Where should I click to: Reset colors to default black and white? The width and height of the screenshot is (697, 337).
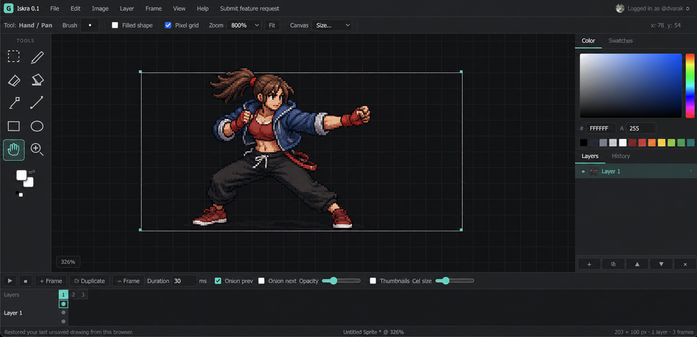pos(19,193)
